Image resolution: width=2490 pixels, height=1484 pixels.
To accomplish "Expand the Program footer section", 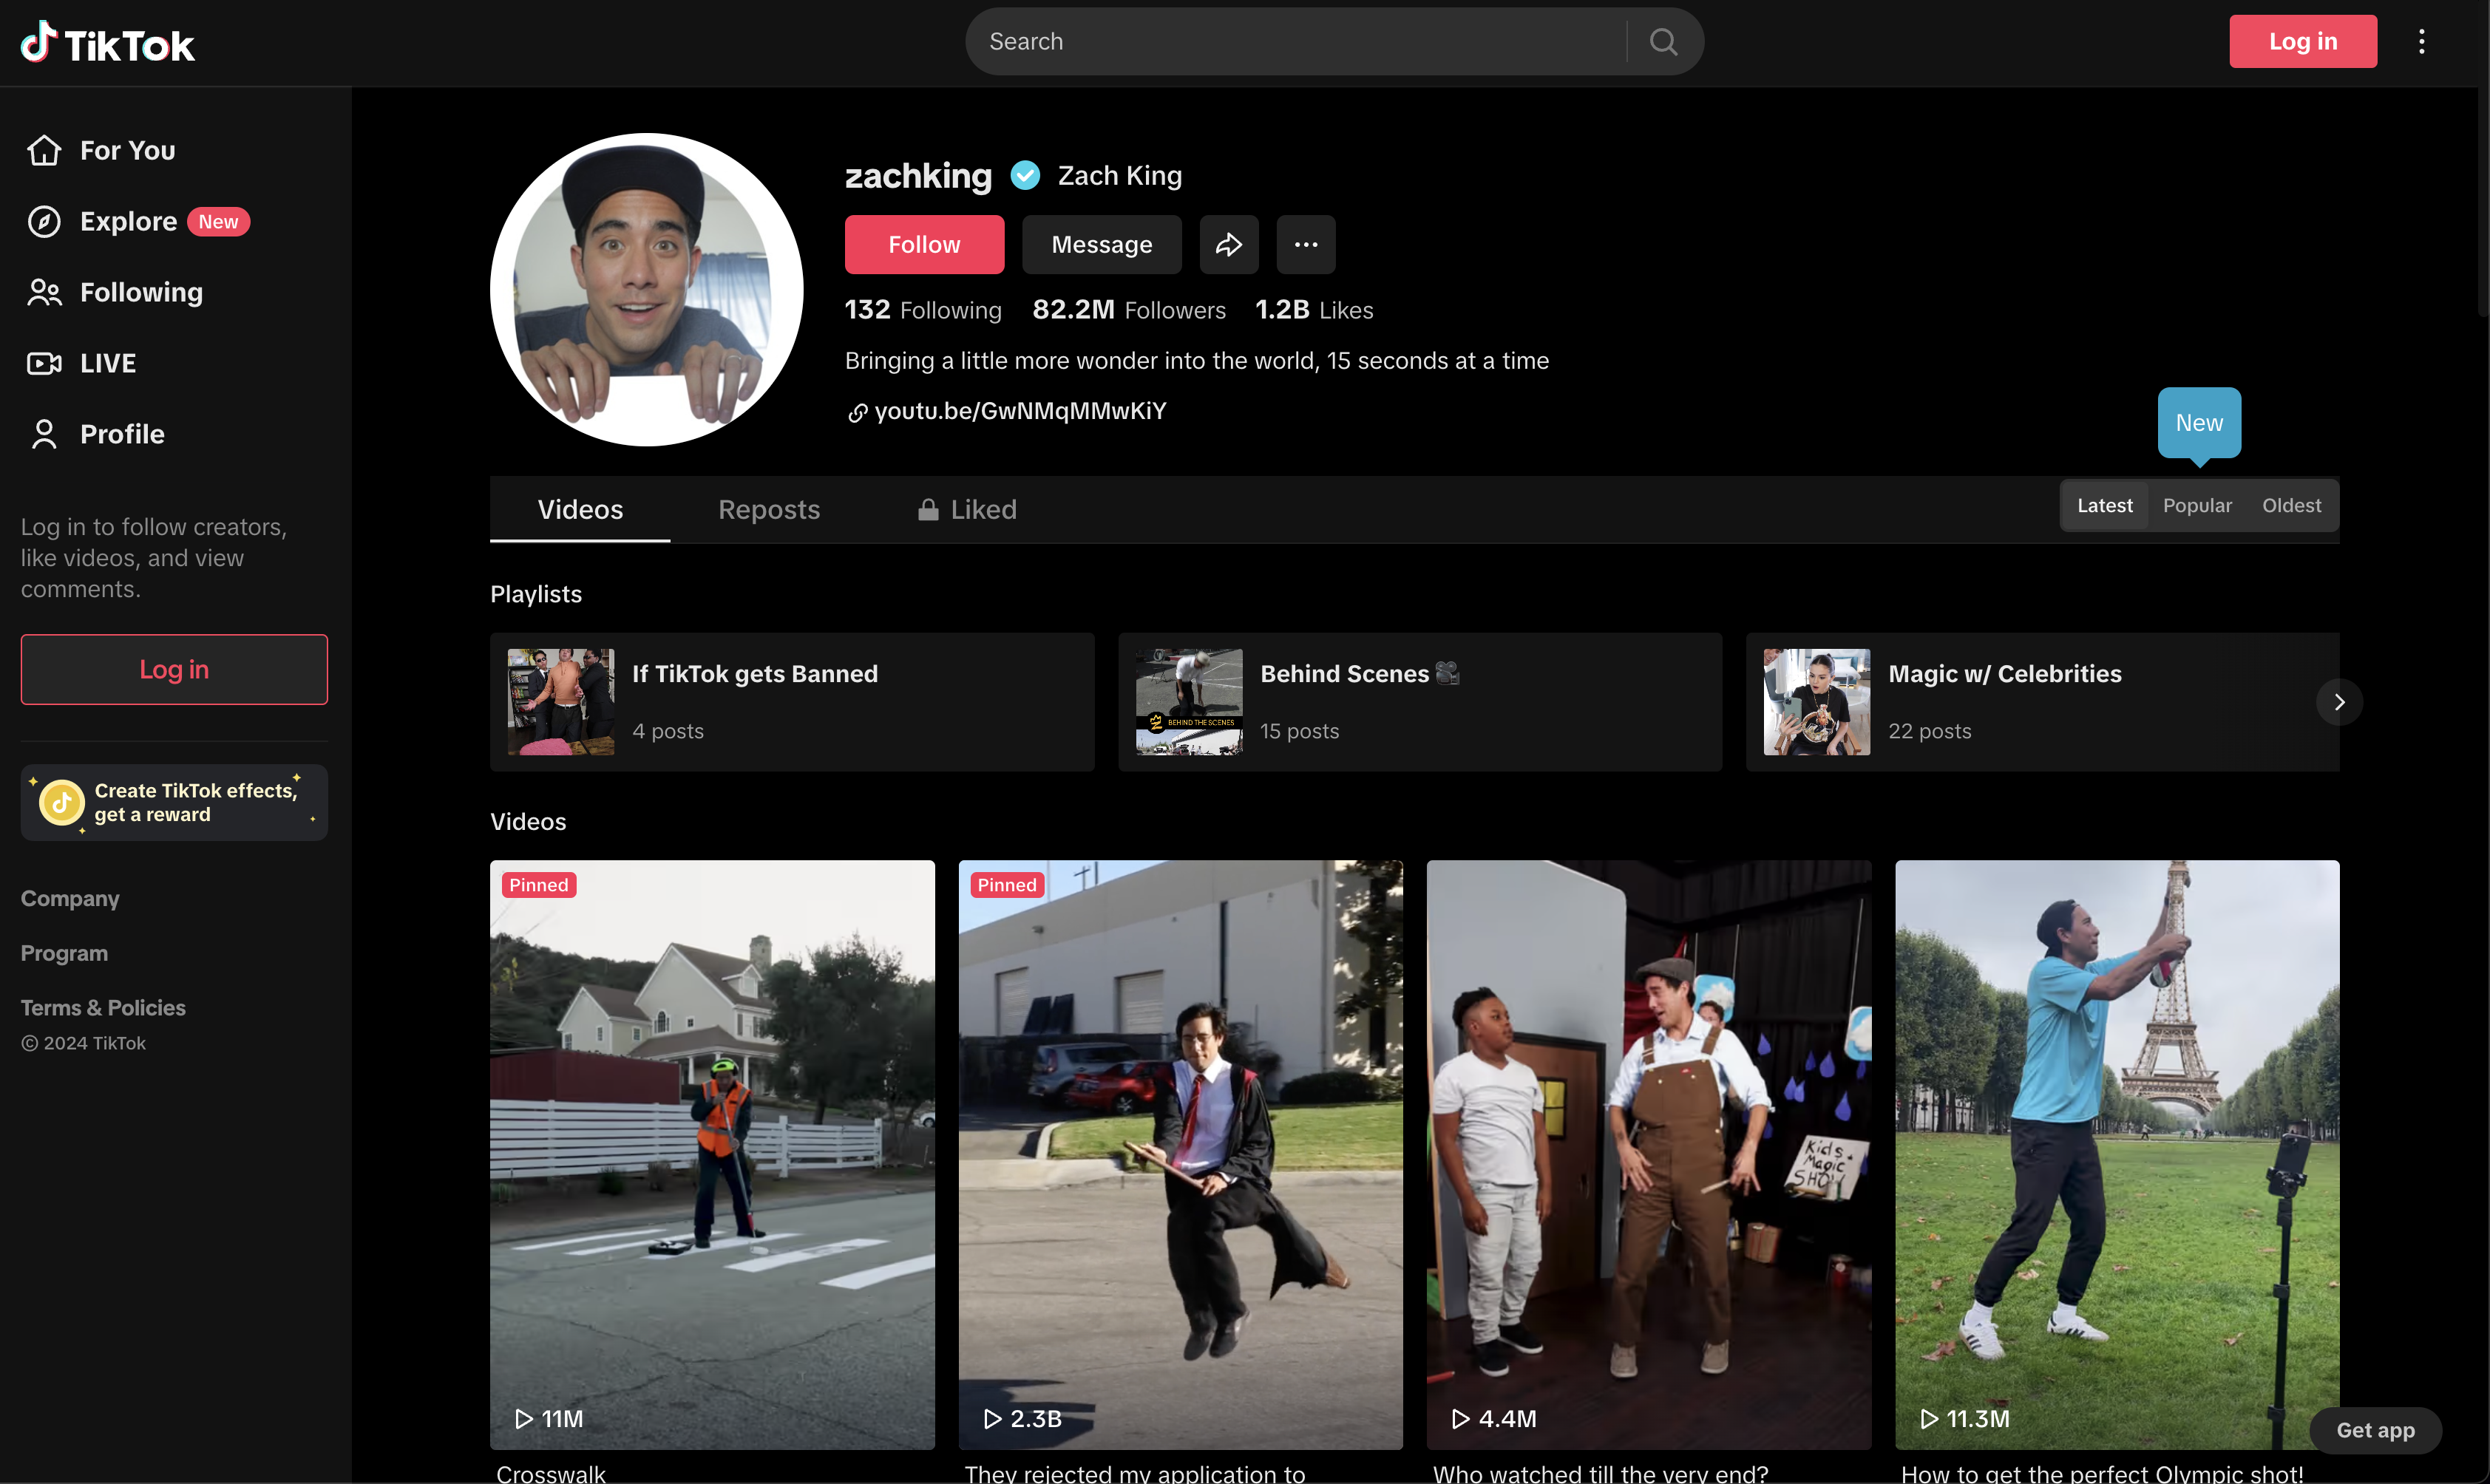I will pos(64,953).
